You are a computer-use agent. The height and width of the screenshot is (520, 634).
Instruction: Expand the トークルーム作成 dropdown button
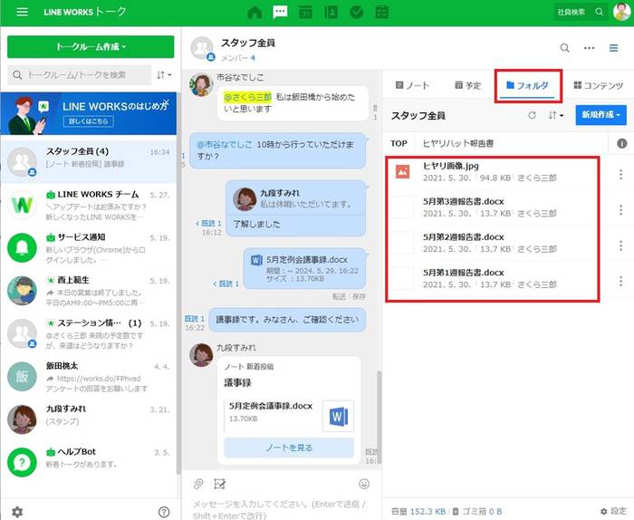91,46
